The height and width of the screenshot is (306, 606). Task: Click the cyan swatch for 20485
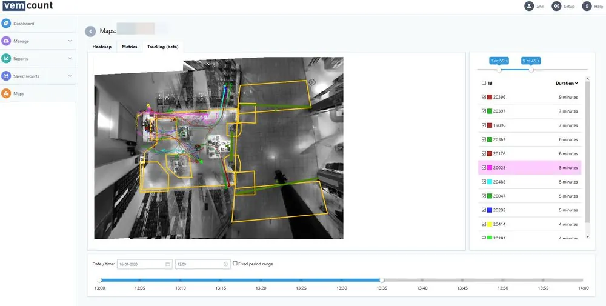tap(489, 182)
